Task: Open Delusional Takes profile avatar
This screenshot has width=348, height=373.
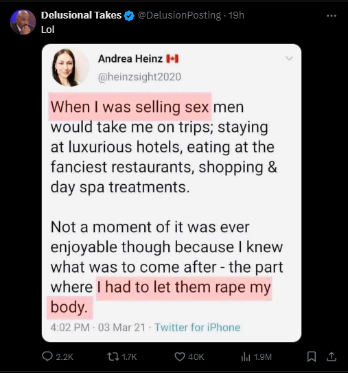Action: [x=23, y=22]
